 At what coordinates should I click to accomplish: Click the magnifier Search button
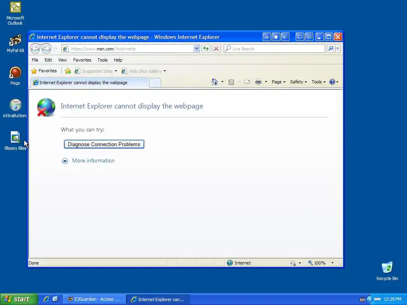pos(331,48)
